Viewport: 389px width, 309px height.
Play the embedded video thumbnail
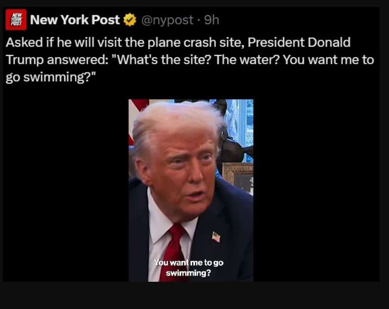(x=191, y=190)
